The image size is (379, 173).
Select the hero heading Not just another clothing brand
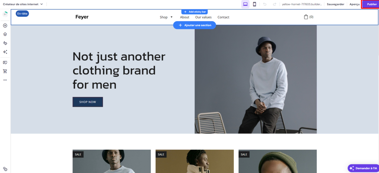[x=119, y=71]
